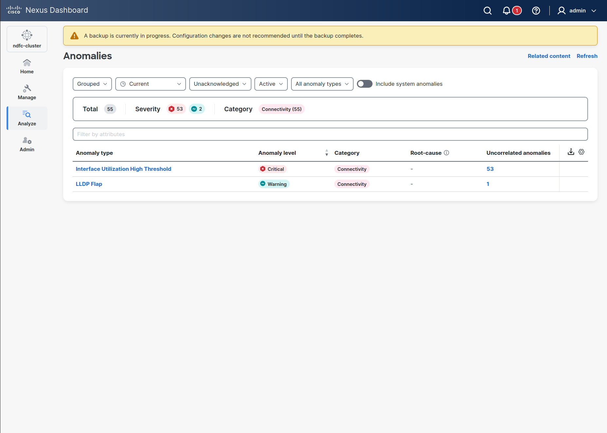The image size is (607, 433).
Task: Click the critical severity 53 badge
Action: tap(176, 109)
